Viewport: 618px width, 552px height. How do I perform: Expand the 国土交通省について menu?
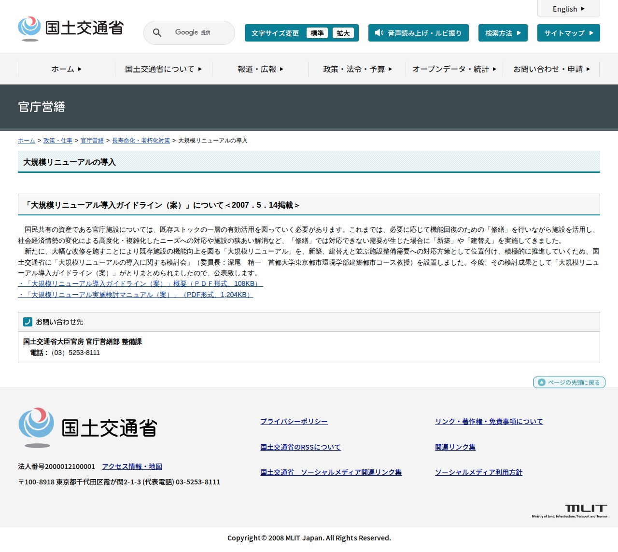[163, 69]
